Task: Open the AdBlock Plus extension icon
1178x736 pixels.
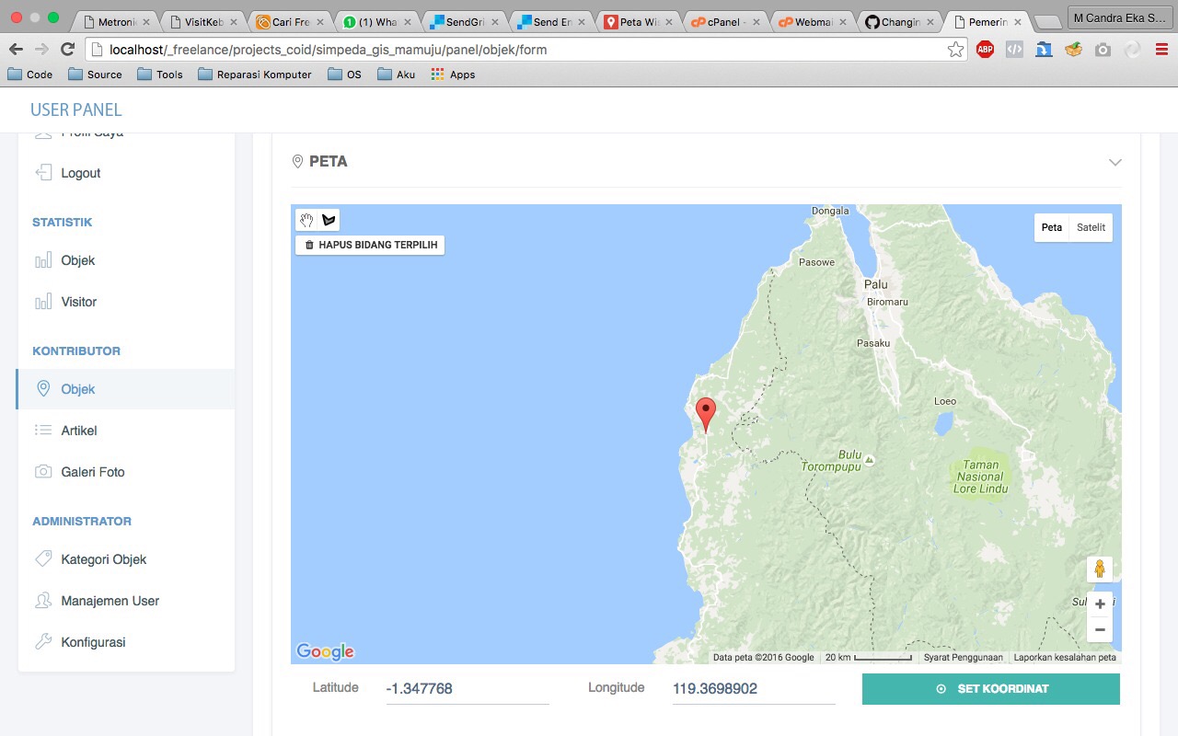Action: pos(985,50)
